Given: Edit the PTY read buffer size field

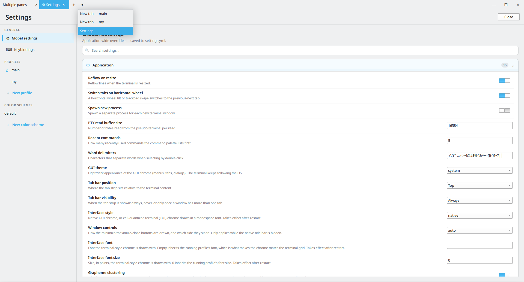Looking at the screenshot, I should tap(480, 125).
